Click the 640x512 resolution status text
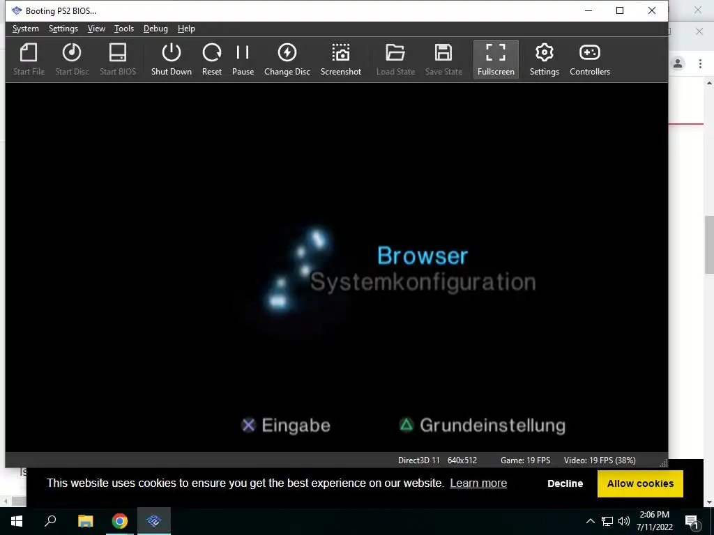This screenshot has width=714, height=535. tap(462, 460)
